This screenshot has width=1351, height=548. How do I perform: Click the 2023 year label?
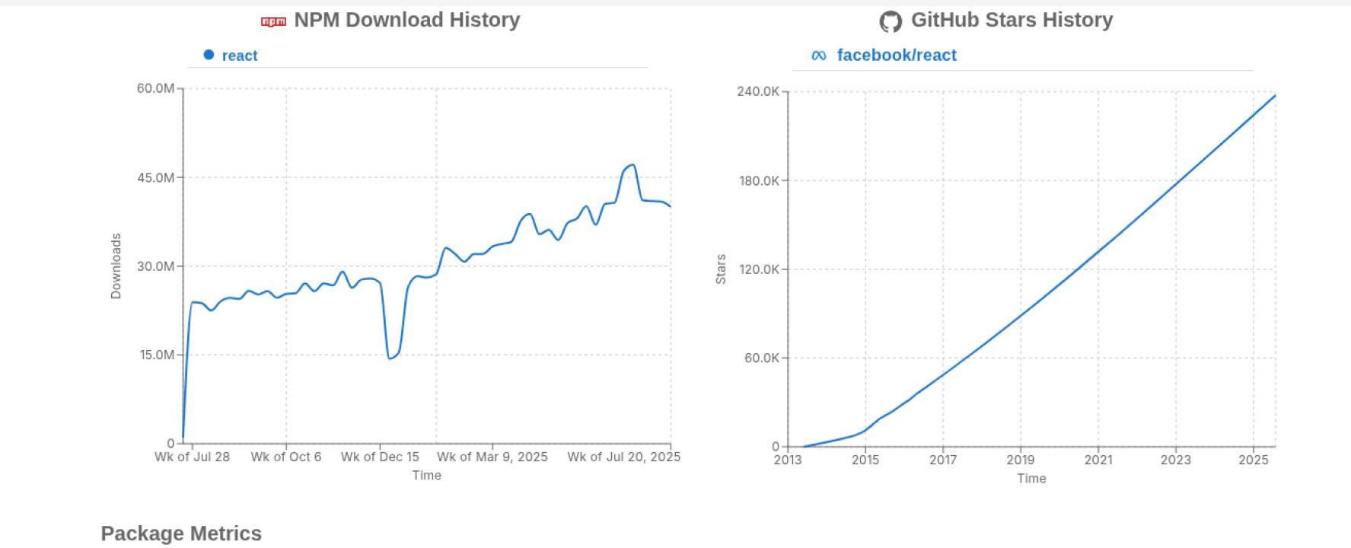(1175, 460)
